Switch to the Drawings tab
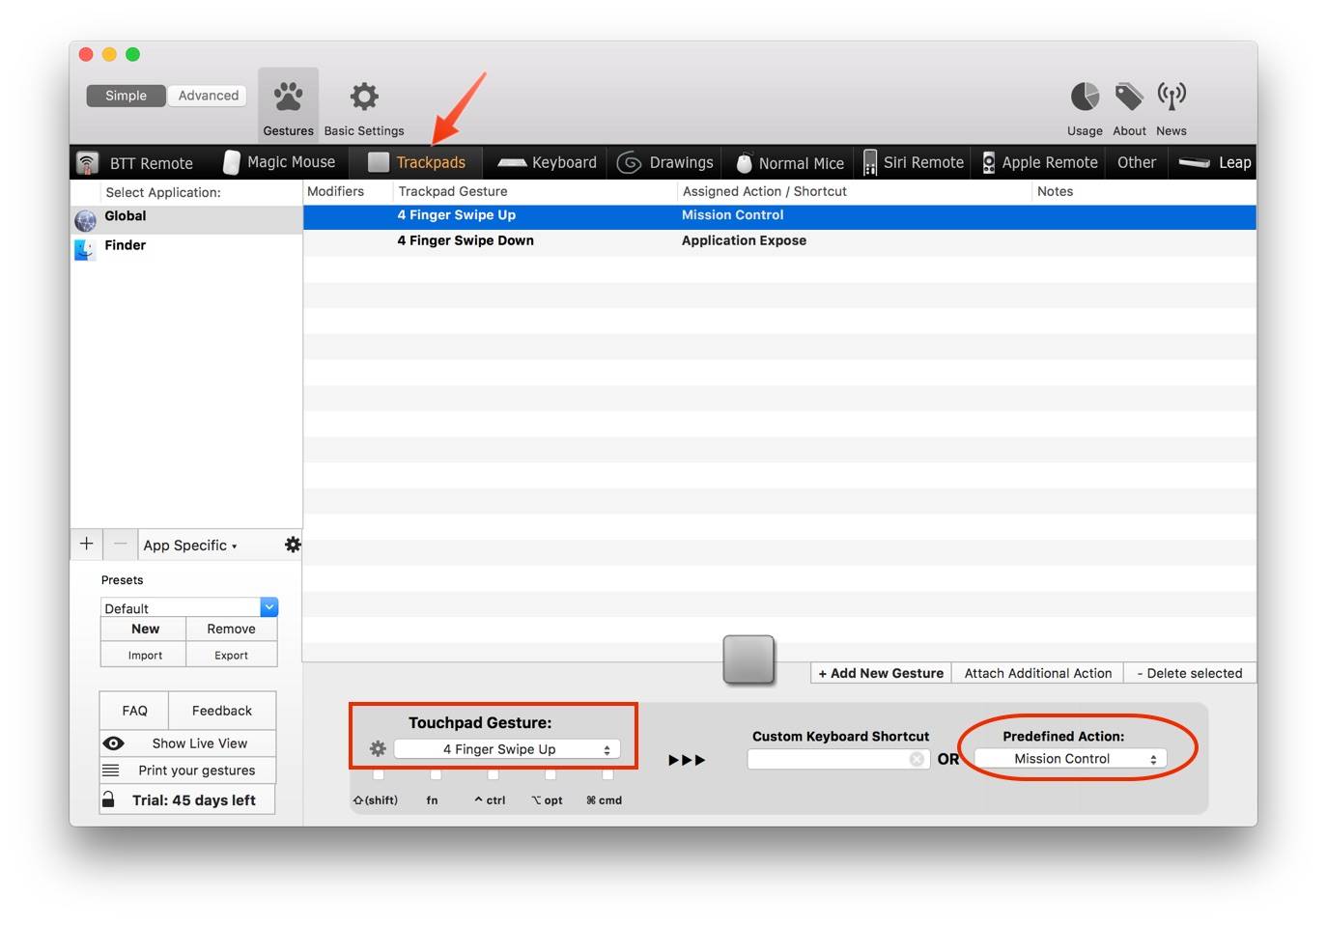 [x=665, y=162]
